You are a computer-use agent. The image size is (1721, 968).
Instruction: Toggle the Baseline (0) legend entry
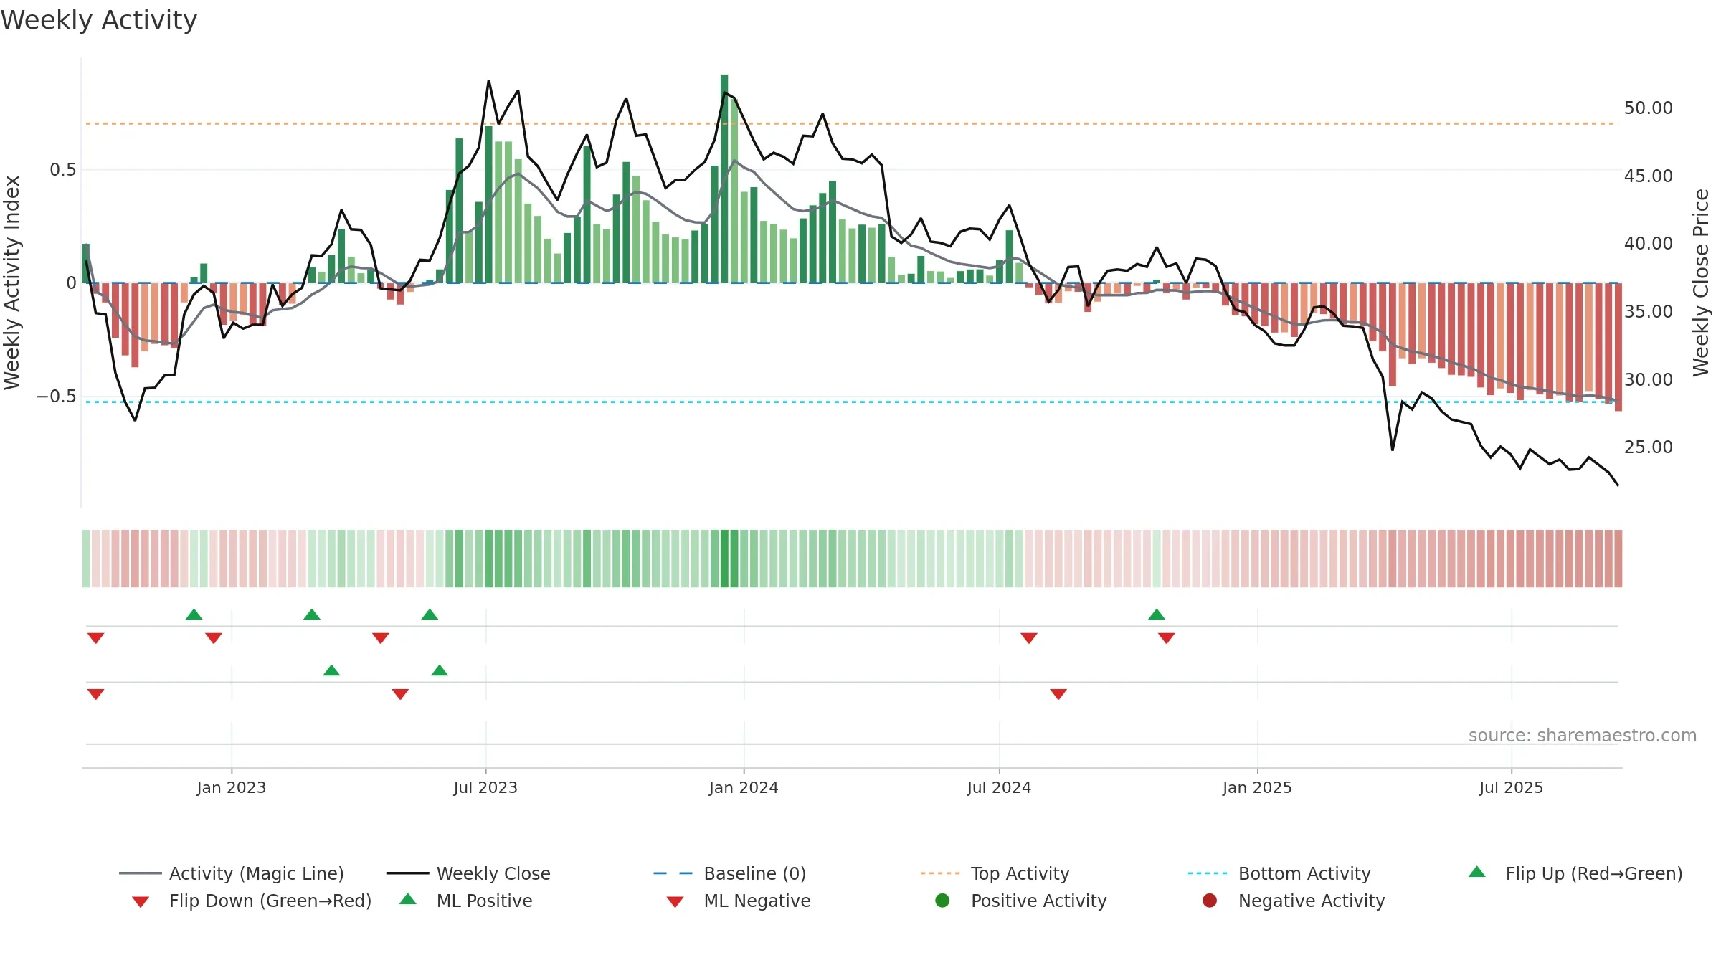[x=730, y=873]
